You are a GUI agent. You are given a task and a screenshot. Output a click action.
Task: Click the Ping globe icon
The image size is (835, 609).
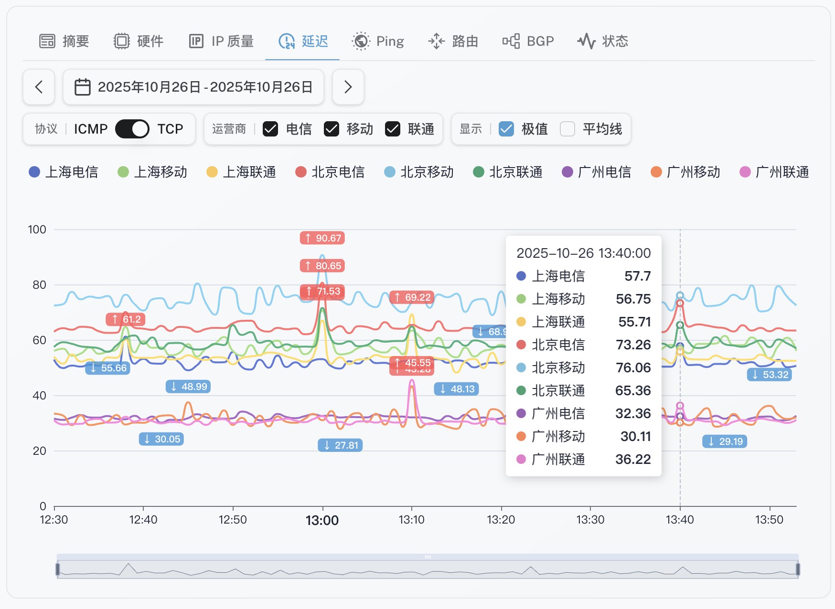point(361,42)
